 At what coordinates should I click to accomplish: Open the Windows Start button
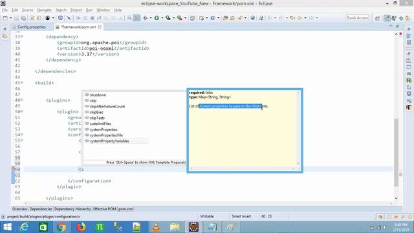[7, 227]
